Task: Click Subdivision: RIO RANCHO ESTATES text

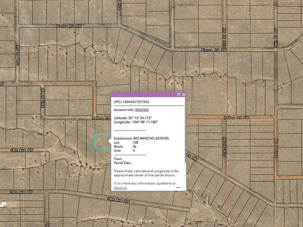Action: pyautogui.click(x=141, y=138)
